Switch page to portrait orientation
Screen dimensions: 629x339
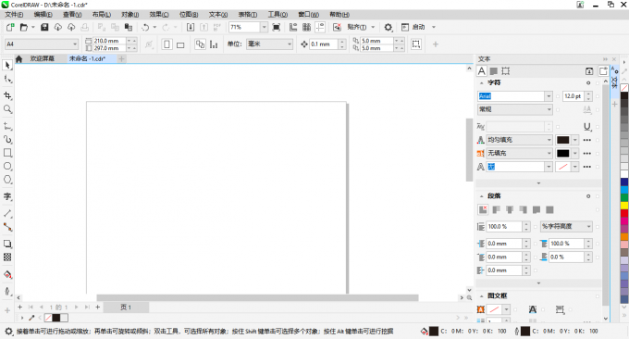point(166,44)
